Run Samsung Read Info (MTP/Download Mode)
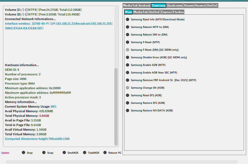The width and height of the screenshot is (248, 164). [128, 20]
